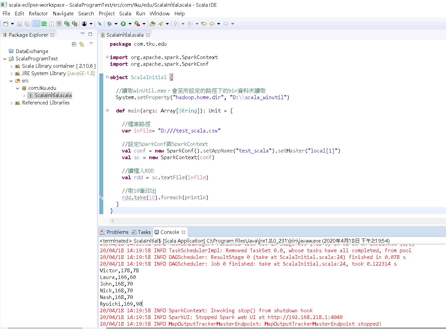Click the Open Type folder icon in the toolbar
The width and height of the screenshot is (446, 329).
pos(153,24)
